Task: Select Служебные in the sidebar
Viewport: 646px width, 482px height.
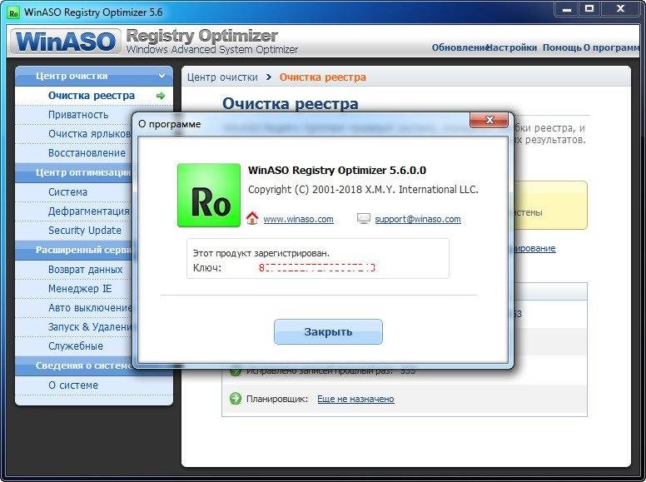Action: 76,346
